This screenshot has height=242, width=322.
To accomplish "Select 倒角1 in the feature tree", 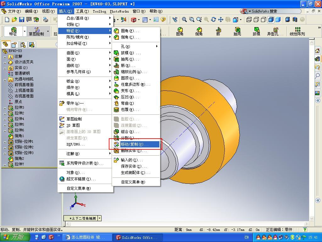I will [19, 136].
